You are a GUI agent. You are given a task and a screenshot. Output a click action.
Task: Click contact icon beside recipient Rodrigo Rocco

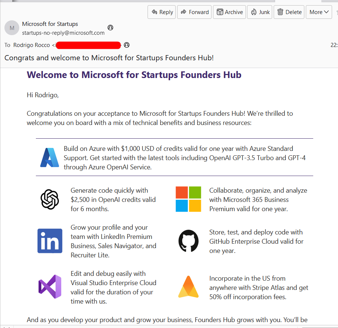click(x=127, y=45)
